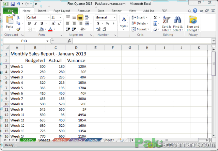The height and width of the screenshot is (151, 218).
Task: Align text left
Action: [68, 23]
